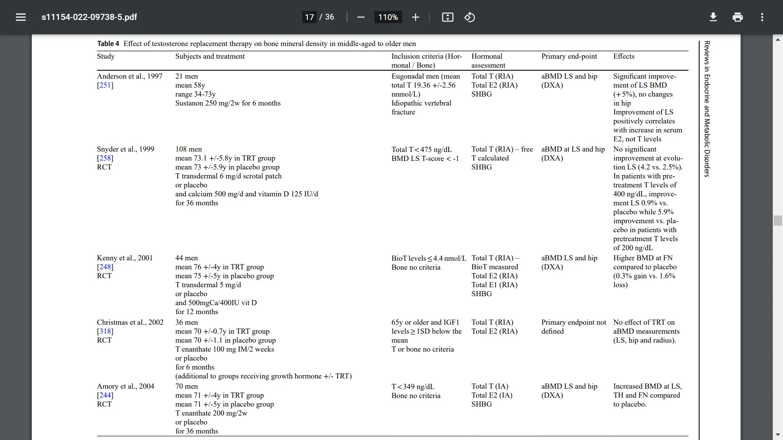Click the zoom in plus button
The height and width of the screenshot is (440, 783).
coord(415,17)
